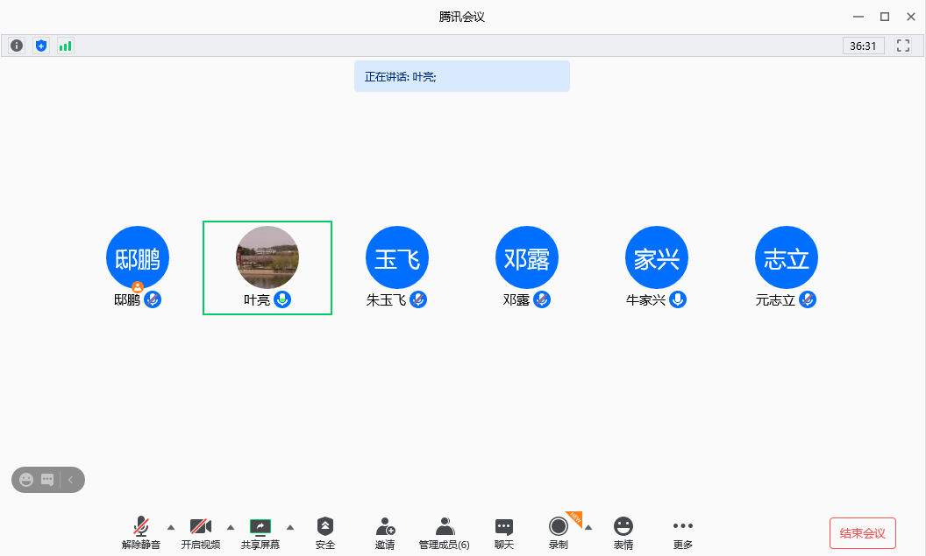This screenshot has width=926, height=556.
Task: Check the network signal strength icon
Action: (x=66, y=46)
